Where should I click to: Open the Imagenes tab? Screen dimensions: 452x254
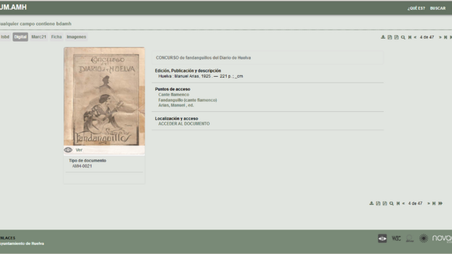click(76, 37)
